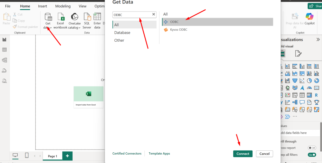Open the Copilot pane
The image size is (322, 163).
[309, 19]
